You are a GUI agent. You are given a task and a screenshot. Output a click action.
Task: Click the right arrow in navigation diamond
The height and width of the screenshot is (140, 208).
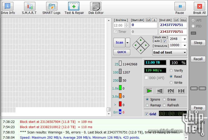[x=146, y=45]
